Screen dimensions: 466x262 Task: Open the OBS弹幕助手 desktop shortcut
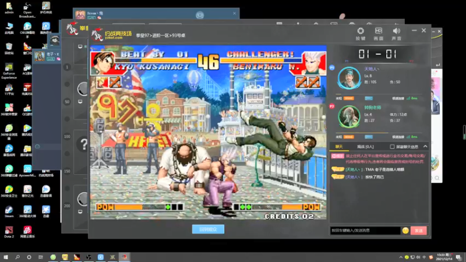[27, 30]
